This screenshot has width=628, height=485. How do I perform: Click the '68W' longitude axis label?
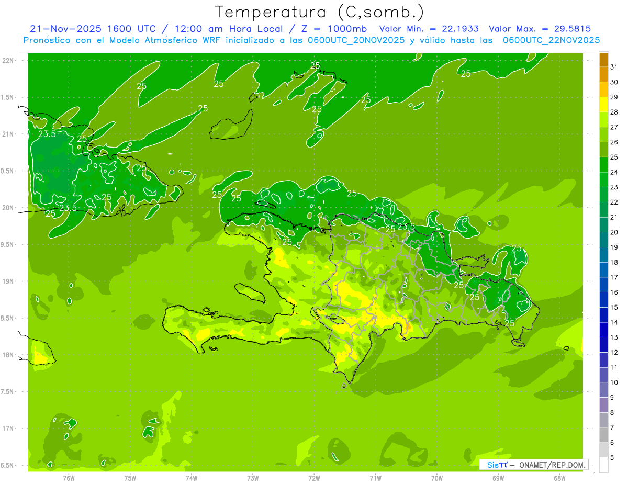[x=559, y=478]
